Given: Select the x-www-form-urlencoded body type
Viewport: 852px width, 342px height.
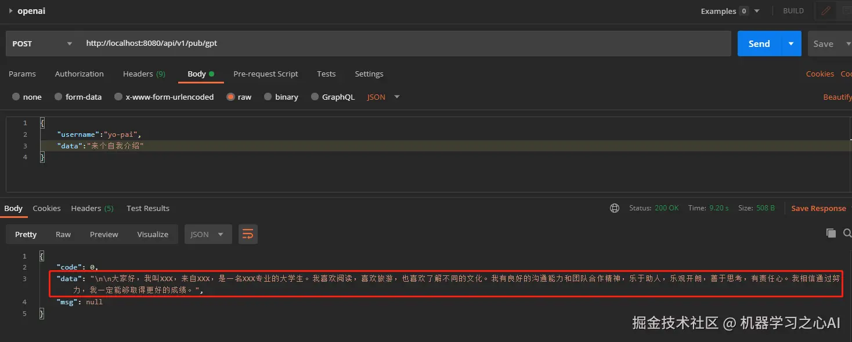Looking at the screenshot, I should tap(164, 97).
